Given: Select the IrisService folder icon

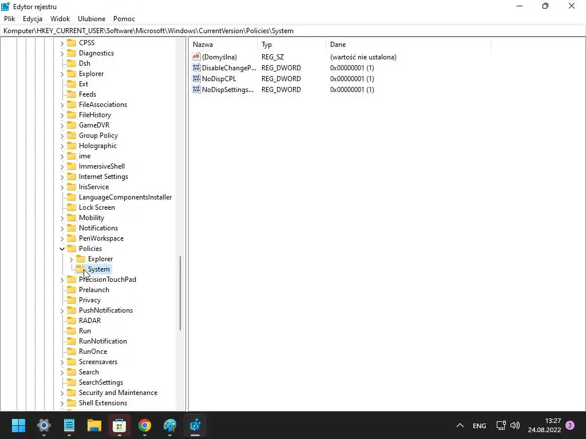Looking at the screenshot, I should (x=72, y=187).
